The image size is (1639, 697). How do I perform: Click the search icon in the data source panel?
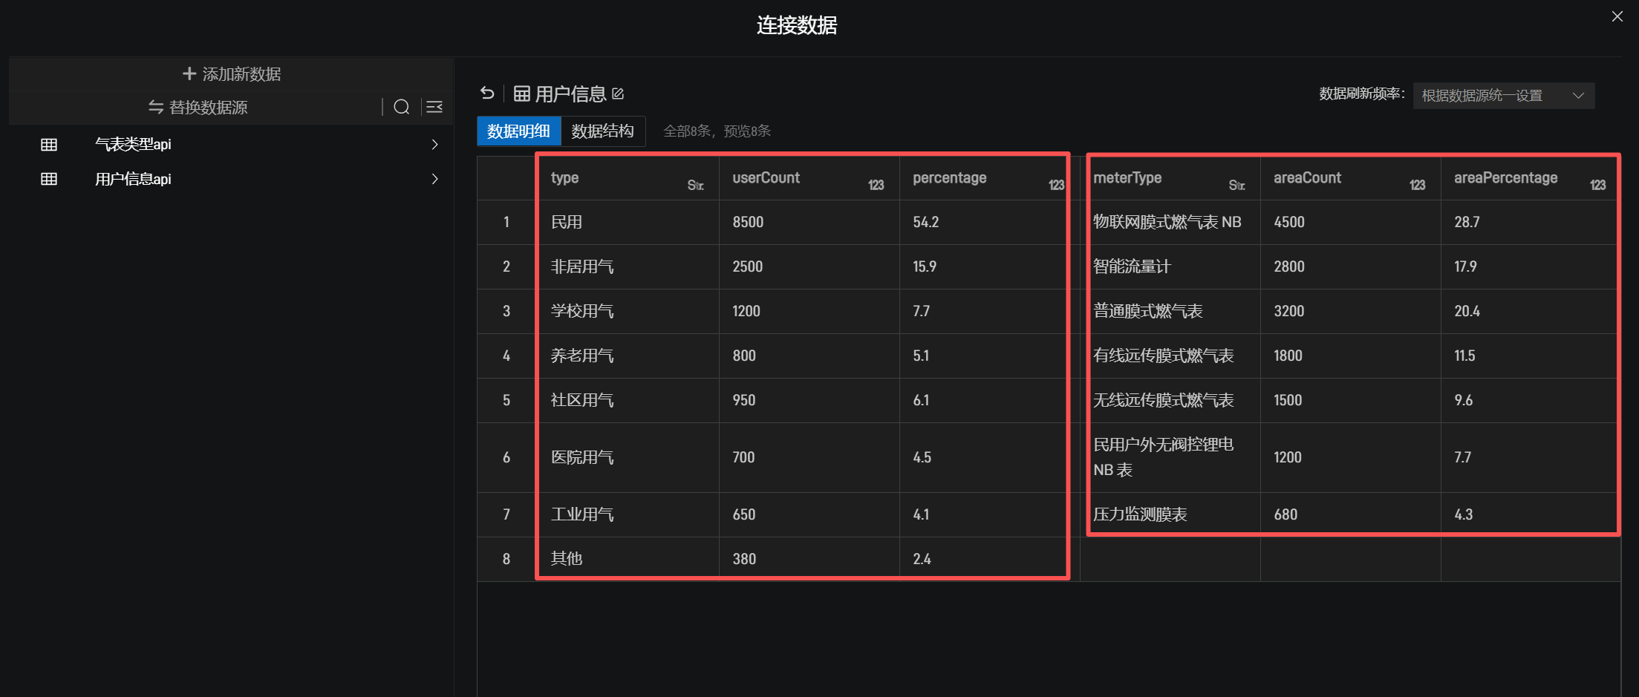[401, 108]
